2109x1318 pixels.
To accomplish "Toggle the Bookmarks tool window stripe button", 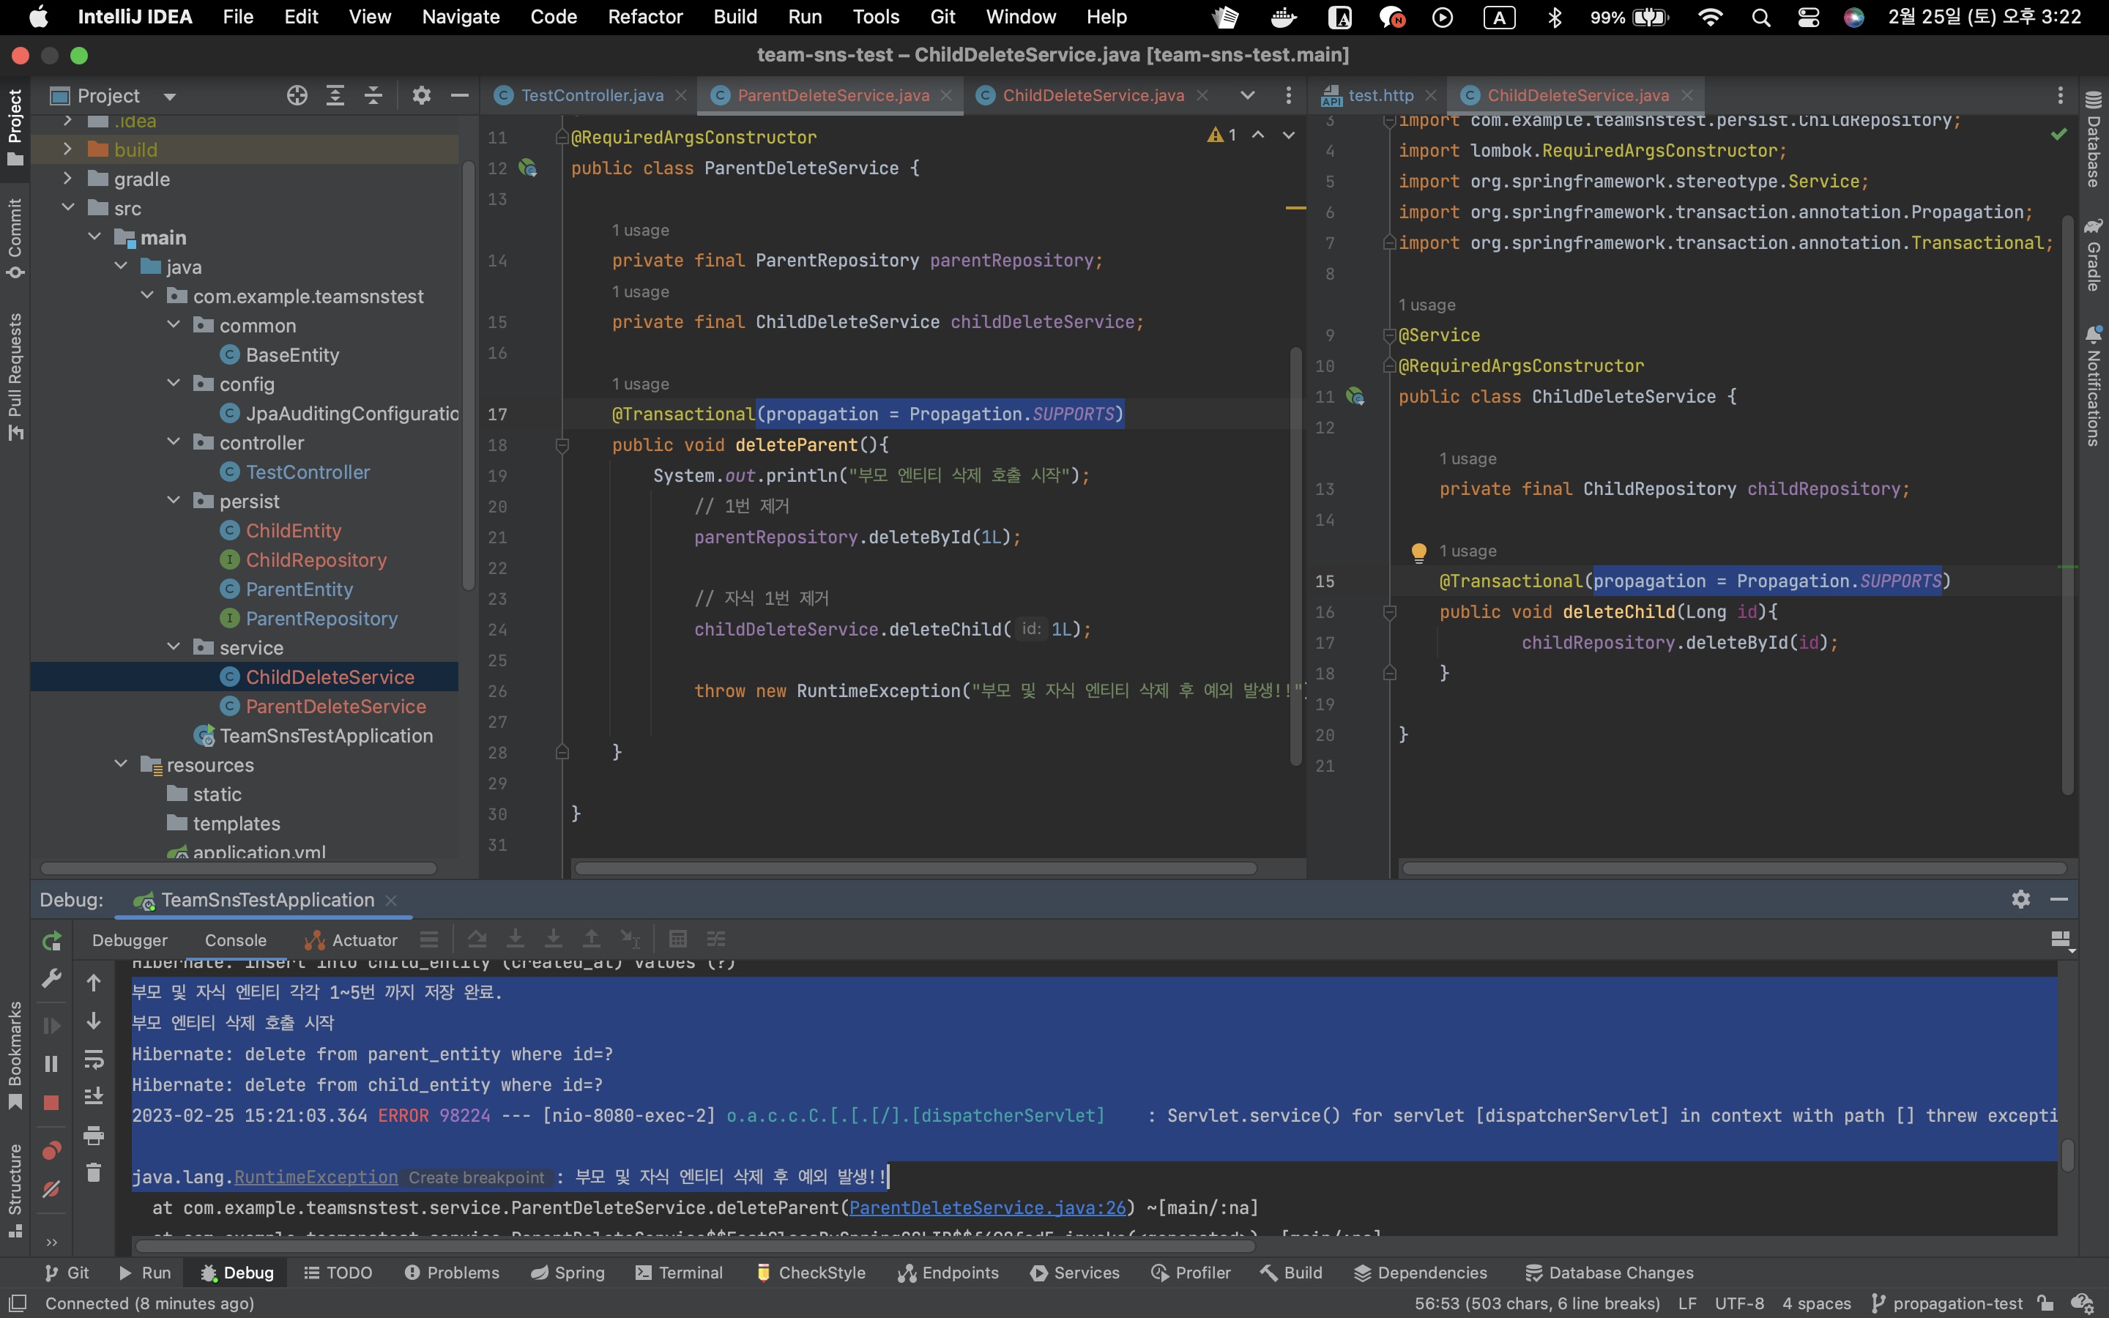I will (x=15, y=1056).
